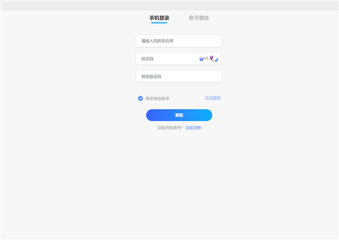Toggle the 绑定微信账号 checkbox
The width and height of the screenshot is (339, 240).
[x=140, y=99]
